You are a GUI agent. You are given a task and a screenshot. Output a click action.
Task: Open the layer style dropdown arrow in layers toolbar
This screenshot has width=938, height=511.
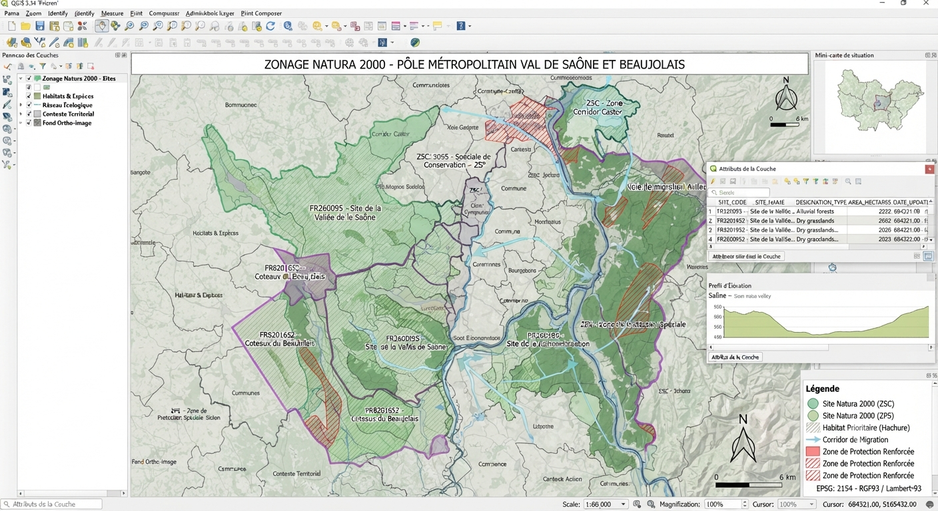point(62,67)
